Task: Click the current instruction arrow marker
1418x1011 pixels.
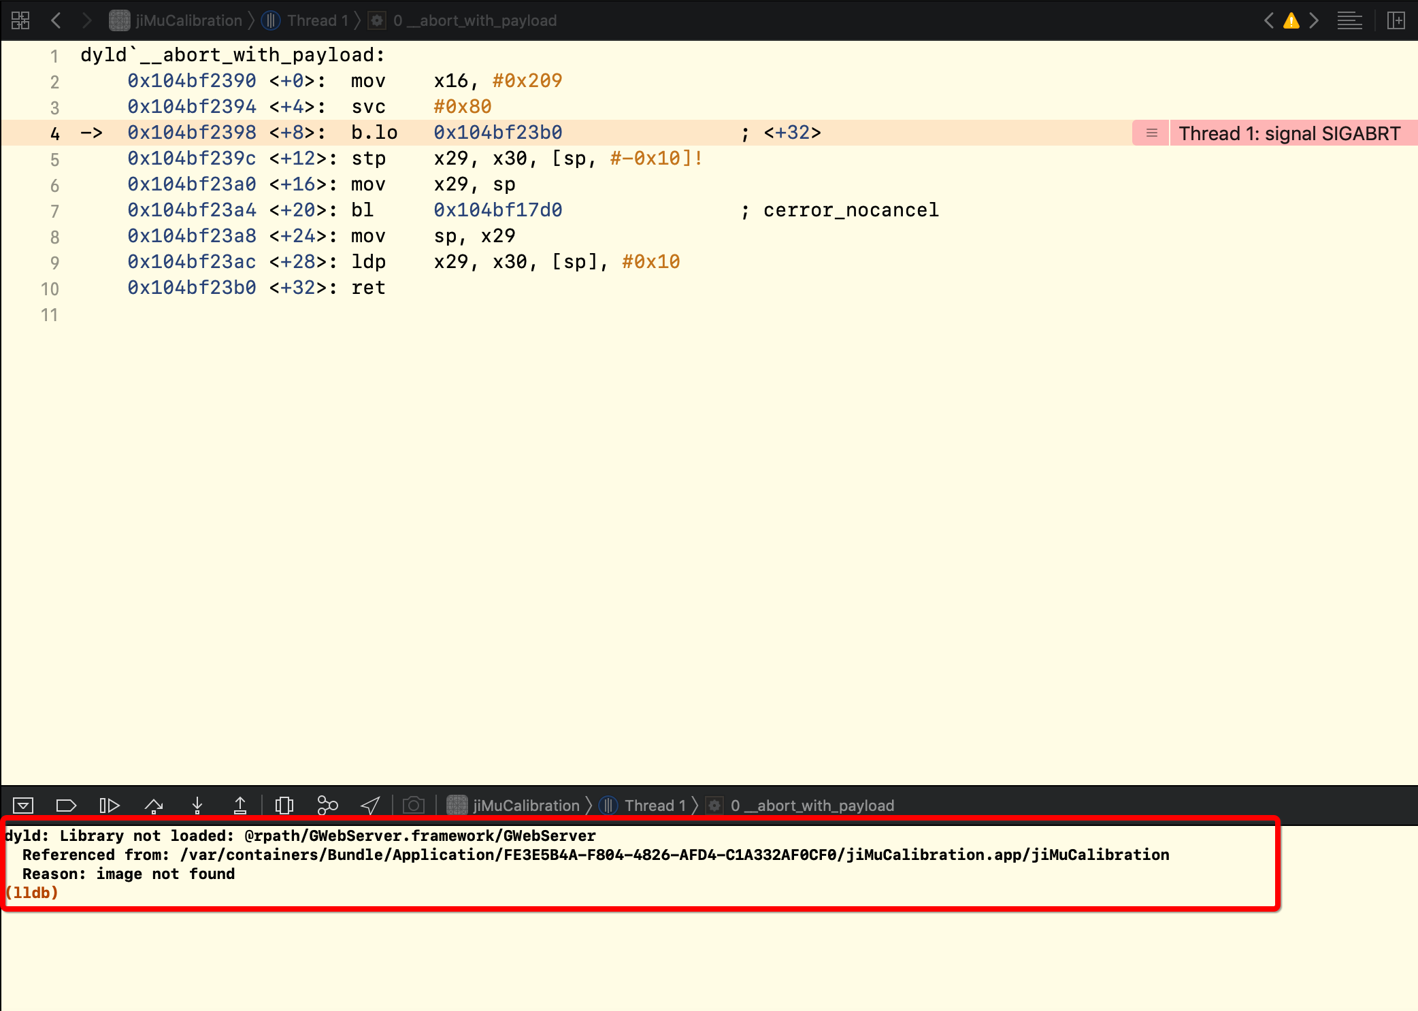Action: click(91, 133)
